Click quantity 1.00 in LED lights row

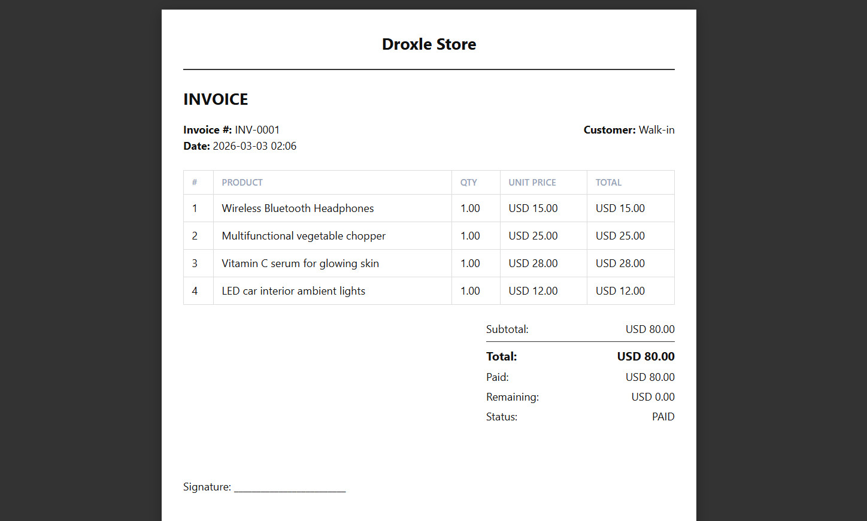[x=470, y=291]
